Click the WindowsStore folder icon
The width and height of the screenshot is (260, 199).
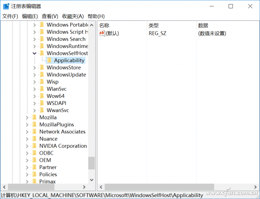click(42, 67)
